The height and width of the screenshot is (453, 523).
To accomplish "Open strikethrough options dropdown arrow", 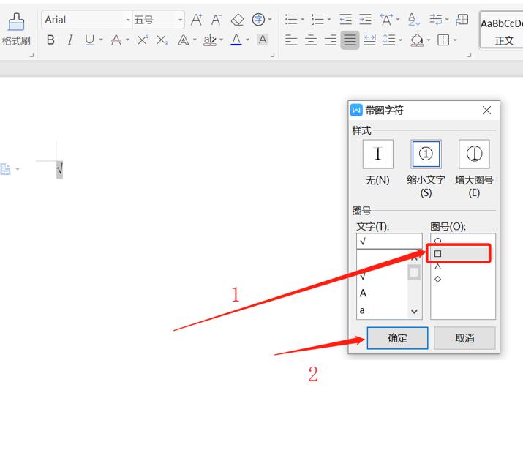I will (127, 40).
